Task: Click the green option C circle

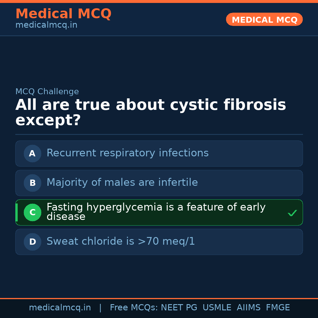Action: (32, 212)
